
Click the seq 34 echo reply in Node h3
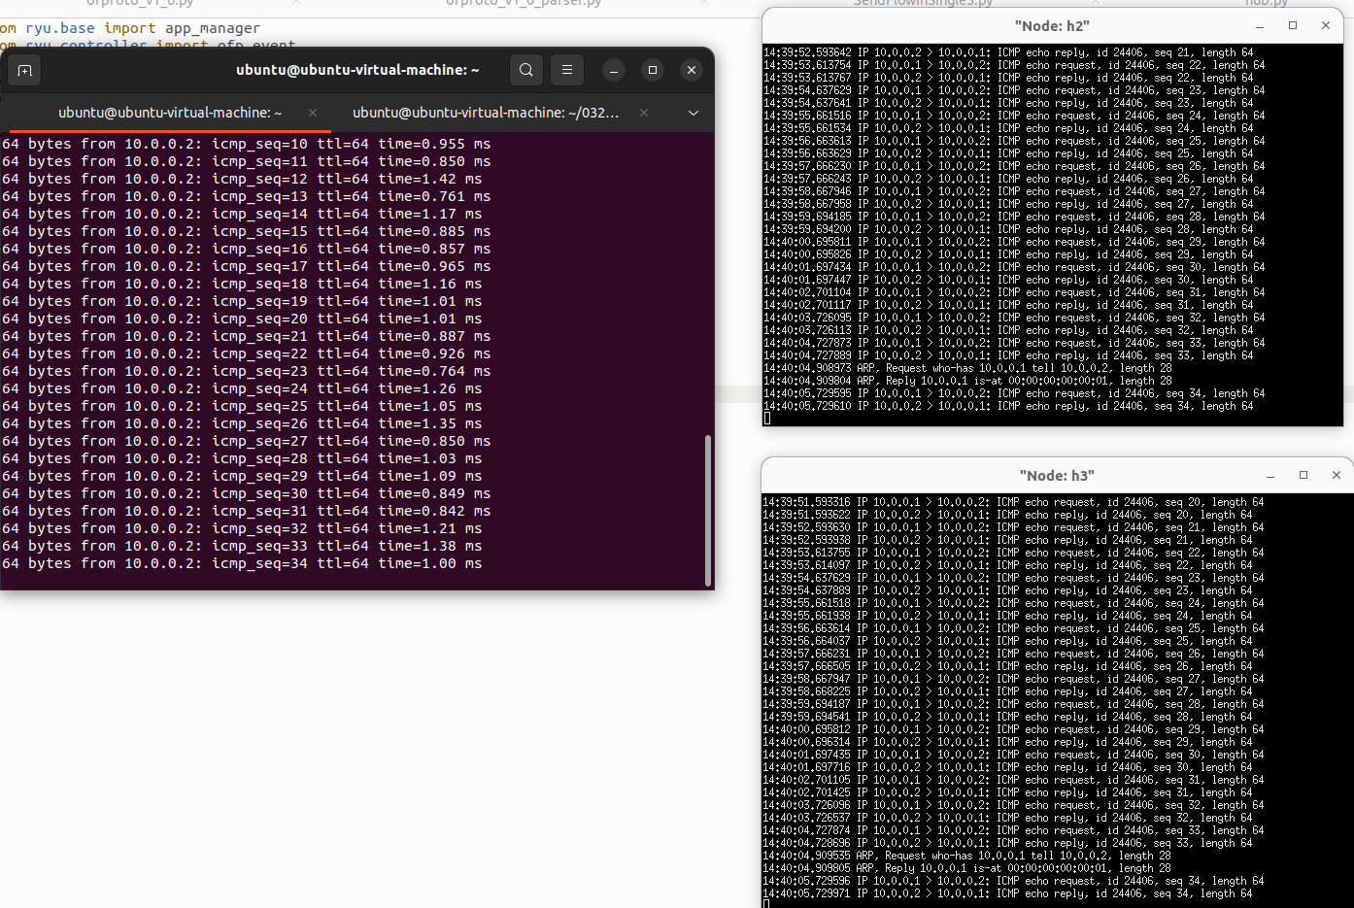pos(1008,893)
